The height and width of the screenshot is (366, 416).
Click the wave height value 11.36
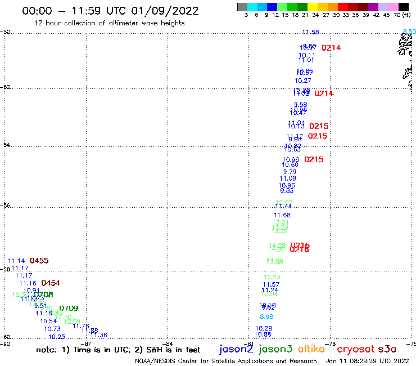(99, 335)
